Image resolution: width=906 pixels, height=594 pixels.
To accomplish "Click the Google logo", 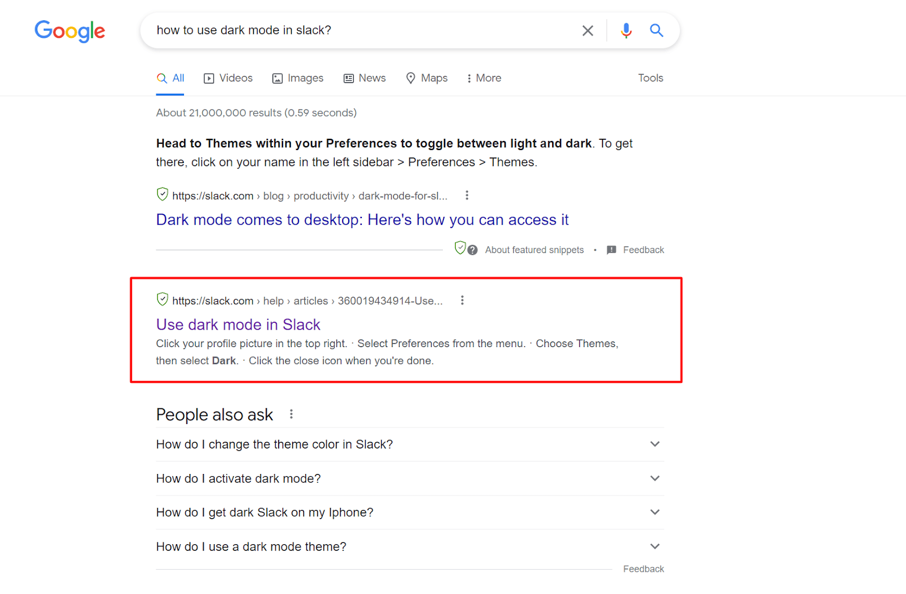I will point(70,31).
